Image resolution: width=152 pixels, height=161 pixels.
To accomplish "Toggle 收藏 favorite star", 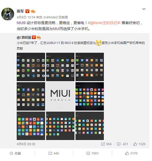I will 15,153.
